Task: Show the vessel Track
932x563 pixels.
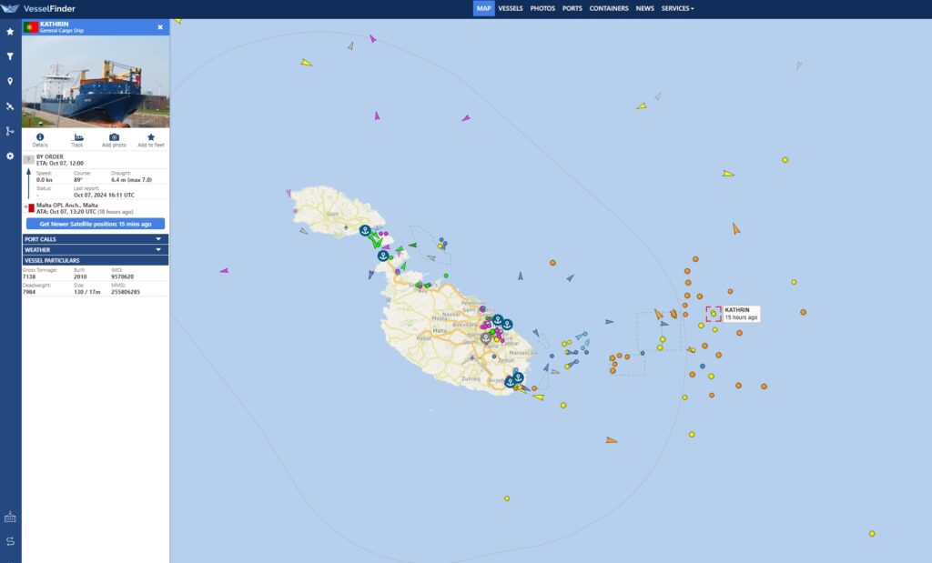Action: 77,139
